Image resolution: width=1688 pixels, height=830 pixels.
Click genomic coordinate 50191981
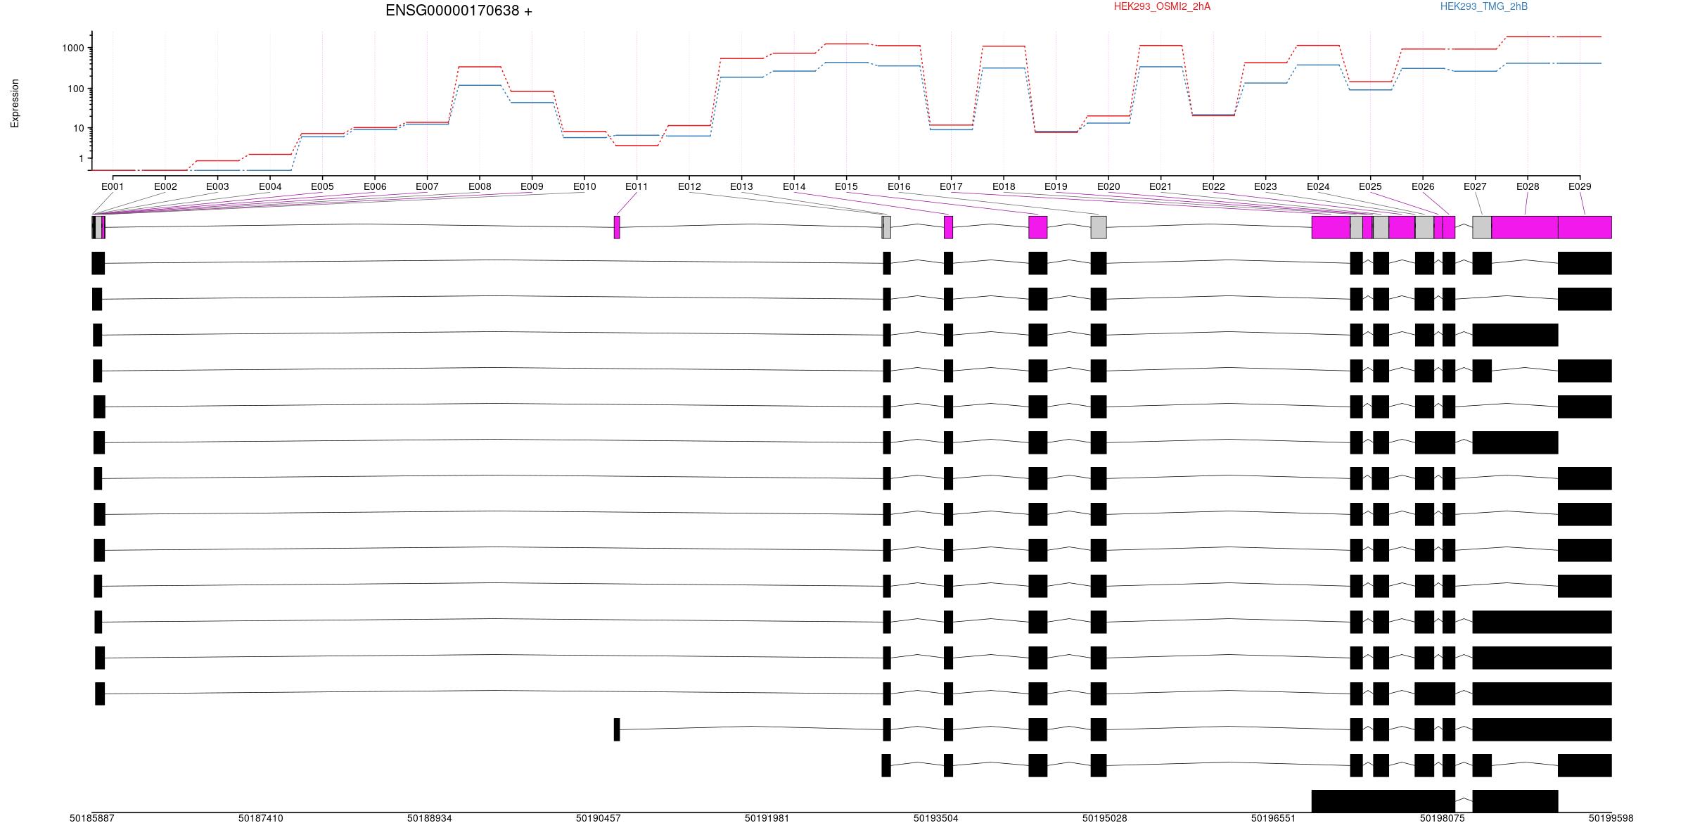pos(767,818)
